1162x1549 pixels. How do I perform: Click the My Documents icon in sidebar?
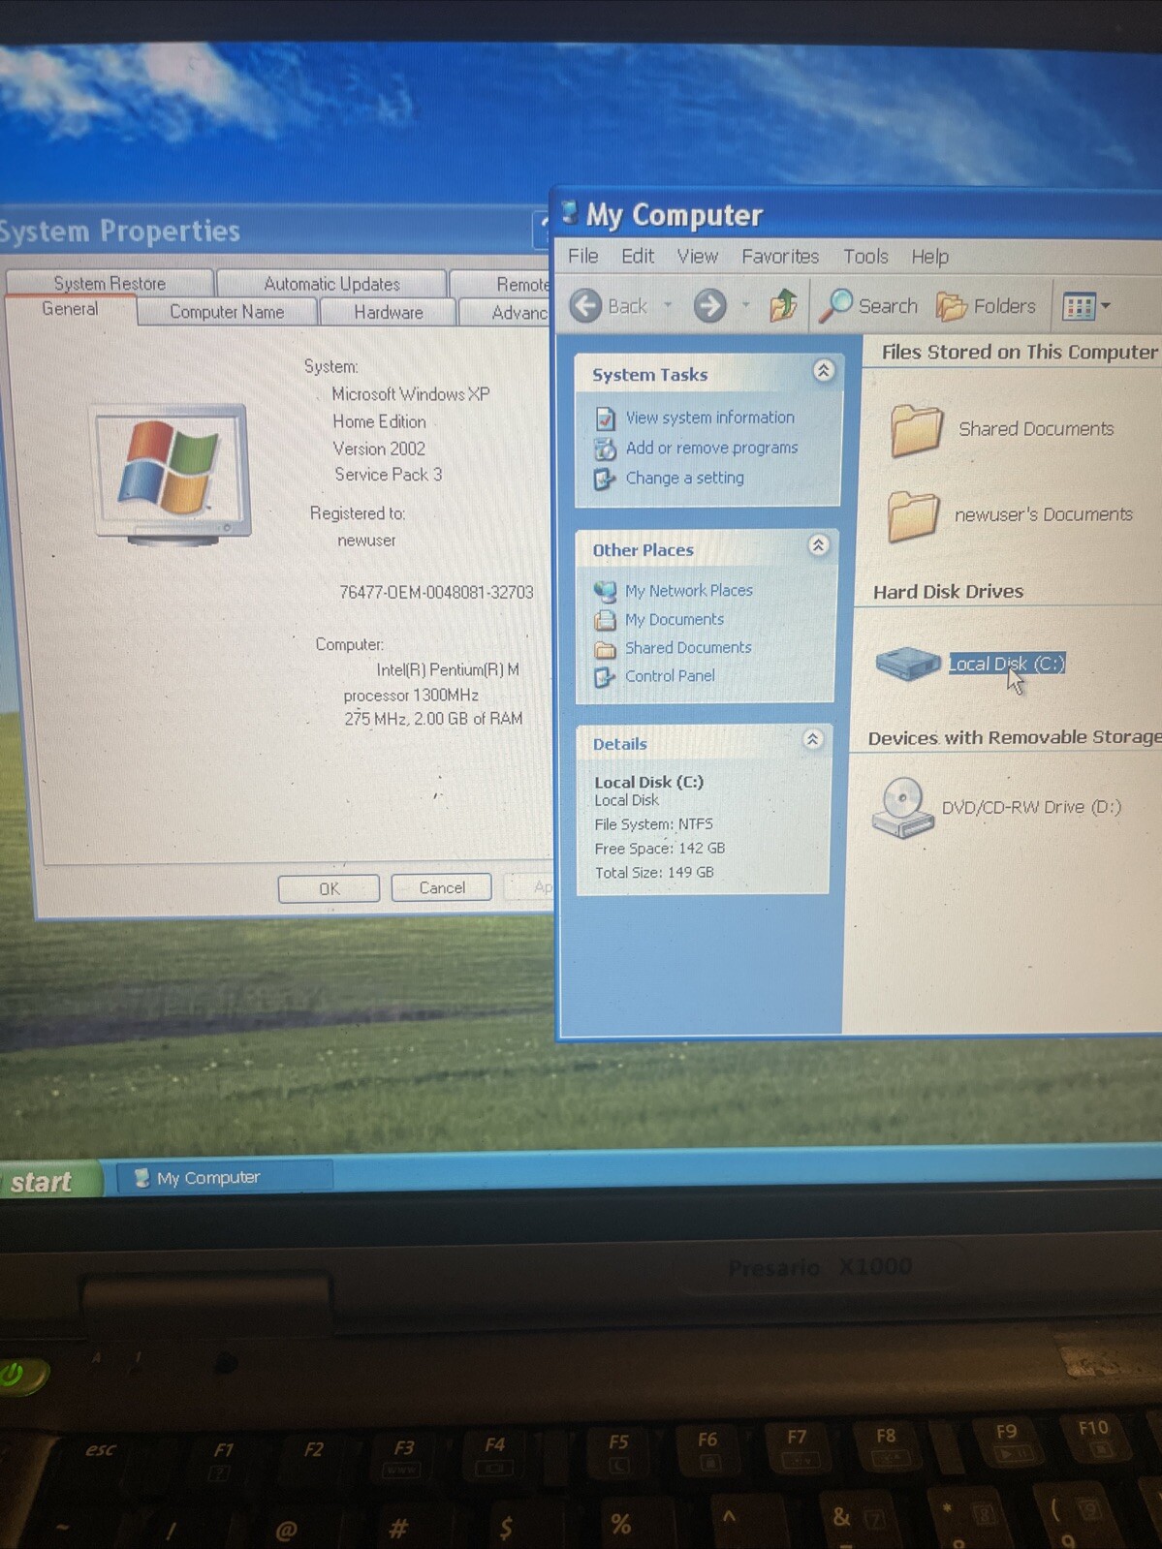(x=605, y=620)
